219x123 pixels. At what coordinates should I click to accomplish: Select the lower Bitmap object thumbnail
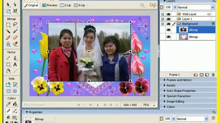click(x=183, y=37)
